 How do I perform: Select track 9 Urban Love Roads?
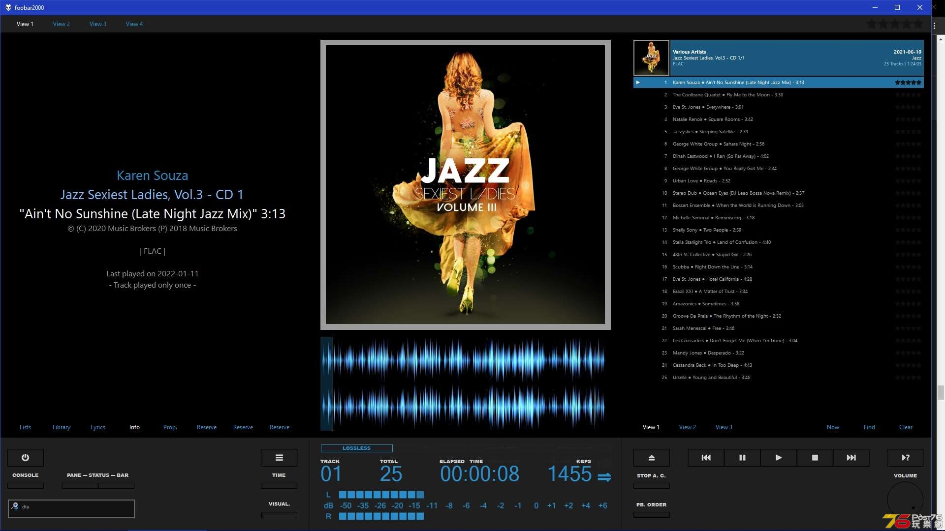click(x=778, y=180)
